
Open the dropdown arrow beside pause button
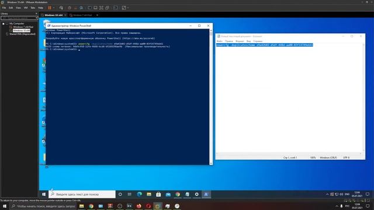click(x=54, y=8)
